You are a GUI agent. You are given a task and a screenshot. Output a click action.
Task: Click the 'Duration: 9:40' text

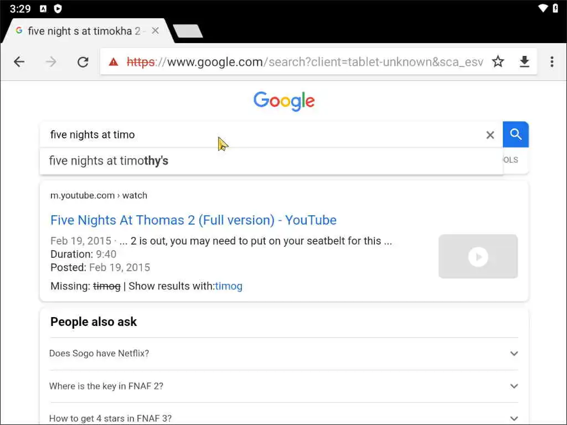point(83,255)
